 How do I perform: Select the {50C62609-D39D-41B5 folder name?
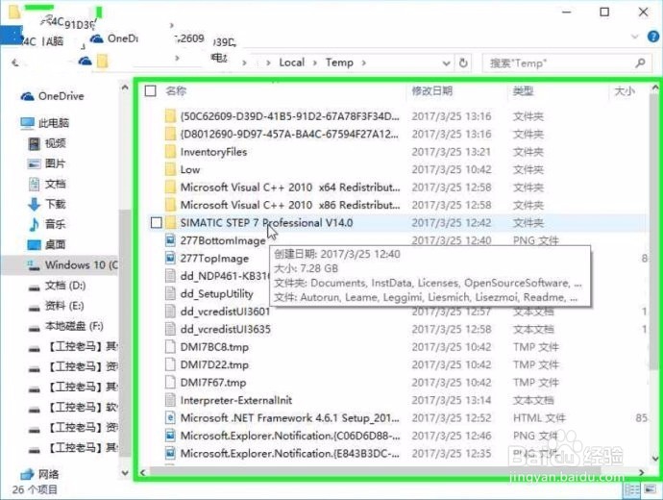coord(289,116)
